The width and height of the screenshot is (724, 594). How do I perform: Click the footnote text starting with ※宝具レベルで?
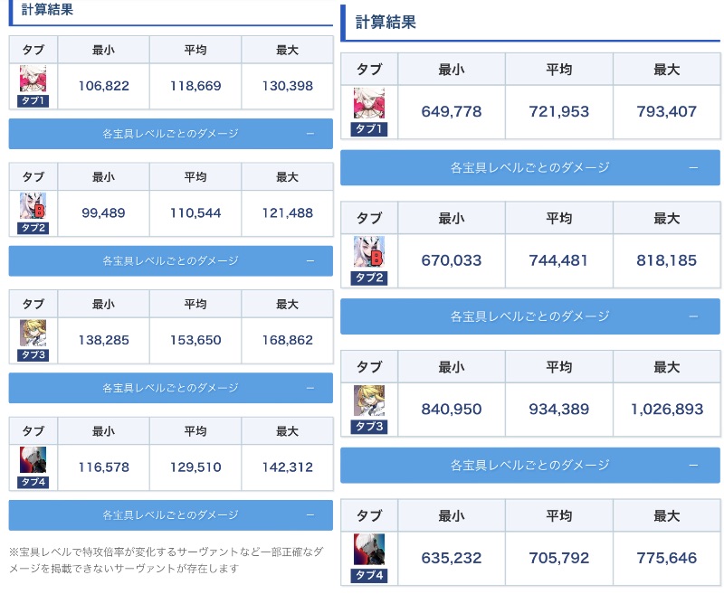166,560
